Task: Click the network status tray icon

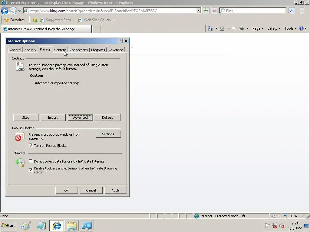Action: pos(275,225)
